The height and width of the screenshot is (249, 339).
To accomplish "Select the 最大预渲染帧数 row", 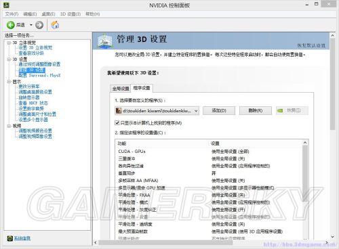I will coord(209,231).
